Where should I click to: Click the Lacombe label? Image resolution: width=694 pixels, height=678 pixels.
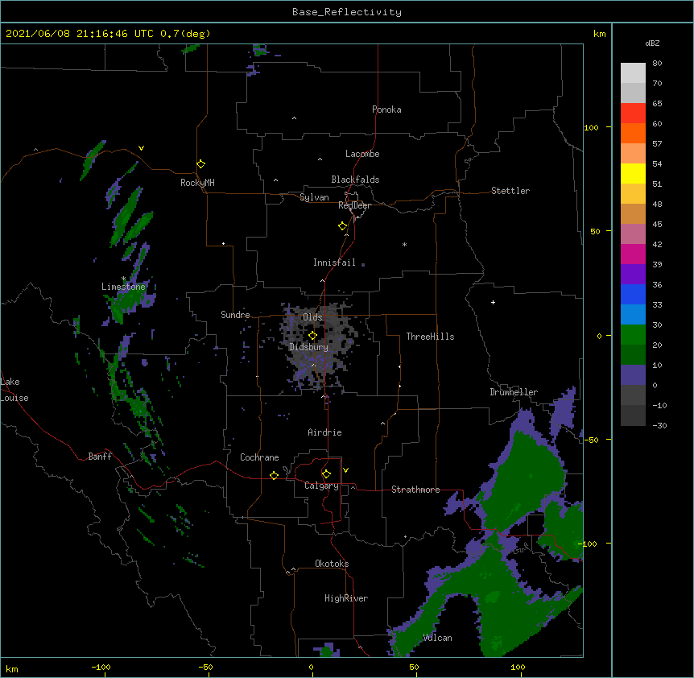tap(362, 154)
